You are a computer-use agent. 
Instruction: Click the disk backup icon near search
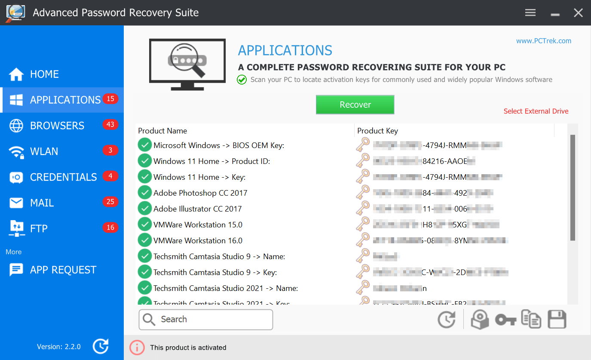(480, 320)
